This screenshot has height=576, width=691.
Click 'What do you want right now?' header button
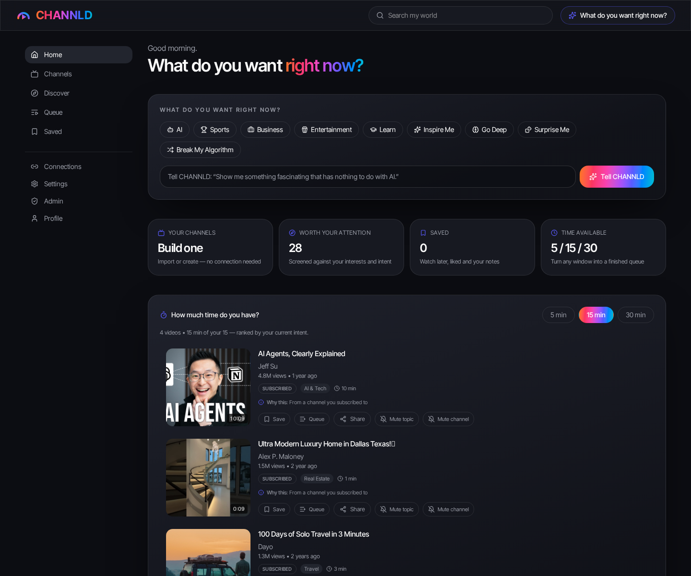[618, 15]
